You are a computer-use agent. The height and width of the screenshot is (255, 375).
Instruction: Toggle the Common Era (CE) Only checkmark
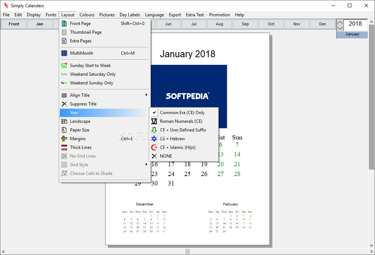(154, 112)
